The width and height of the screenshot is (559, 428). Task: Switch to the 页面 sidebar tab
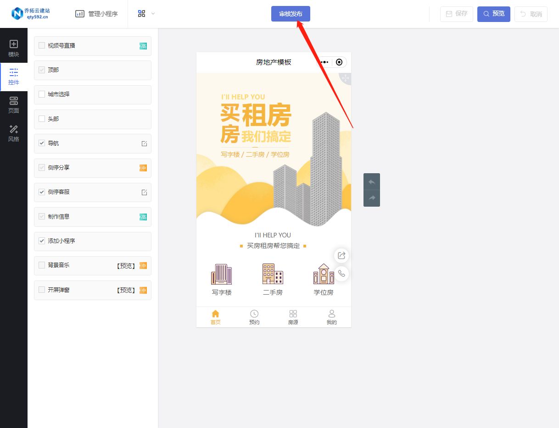[14, 105]
